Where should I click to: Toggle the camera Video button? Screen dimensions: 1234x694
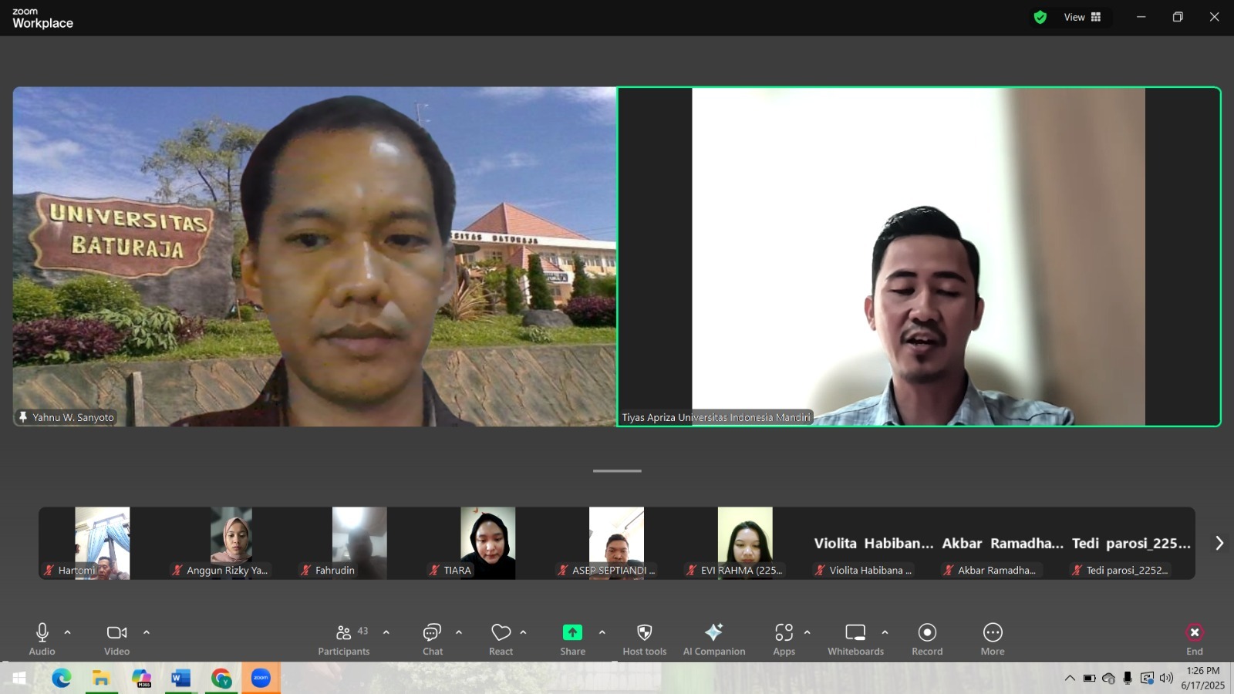(x=116, y=633)
